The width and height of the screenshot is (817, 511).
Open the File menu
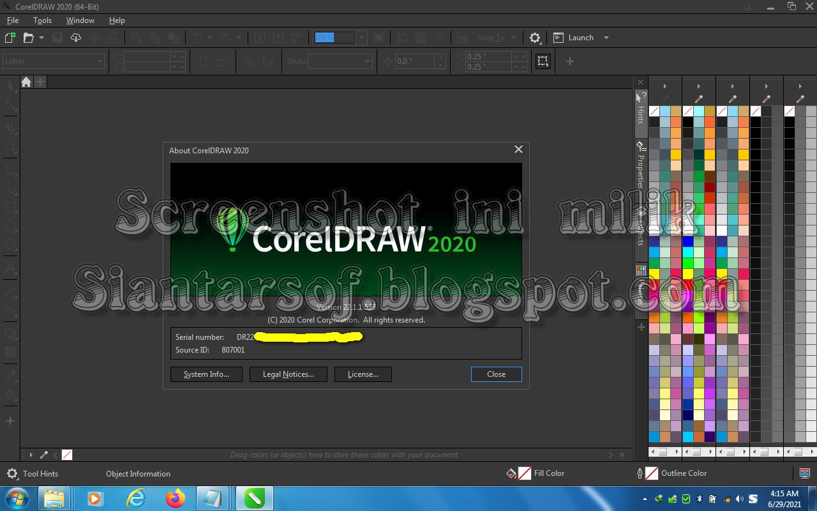pyautogui.click(x=13, y=20)
